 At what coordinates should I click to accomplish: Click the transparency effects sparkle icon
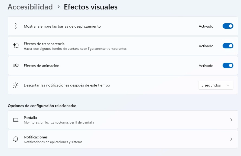[16, 46]
